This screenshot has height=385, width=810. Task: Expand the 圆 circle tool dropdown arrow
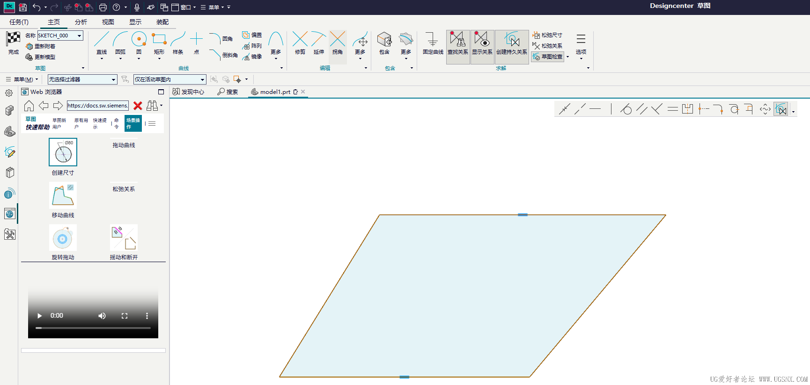click(x=139, y=58)
